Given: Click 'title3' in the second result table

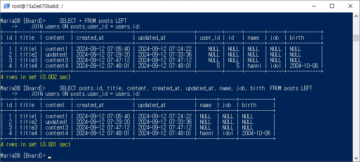Looking at the screenshot, I should (x=27, y=128).
